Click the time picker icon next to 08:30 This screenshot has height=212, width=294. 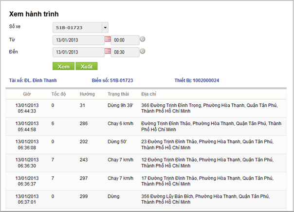(x=143, y=51)
